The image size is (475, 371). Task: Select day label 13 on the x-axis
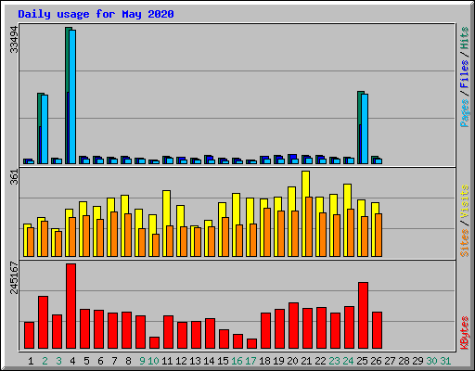195,361
